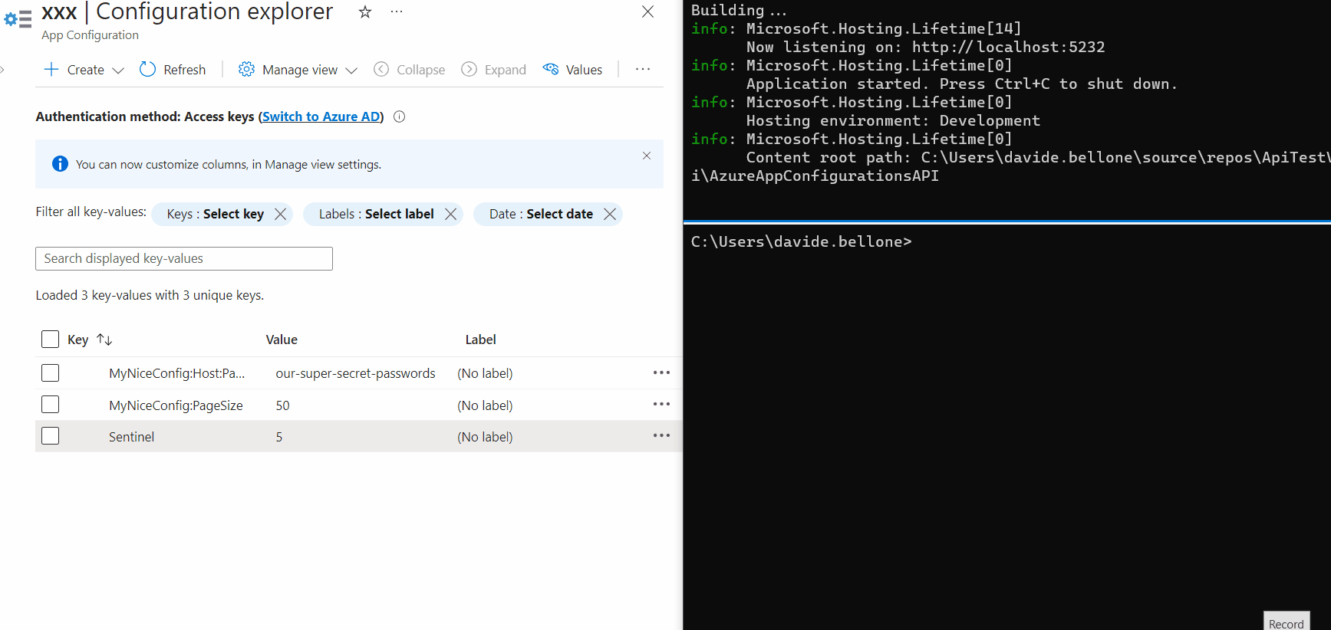Expand the Manage view chevron
This screenshot has height=630, width=1331.
351,71
